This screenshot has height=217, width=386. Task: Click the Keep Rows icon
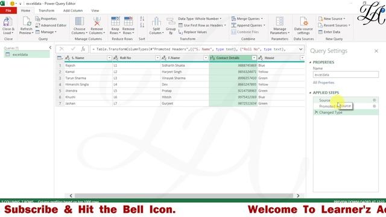[115, 22]
